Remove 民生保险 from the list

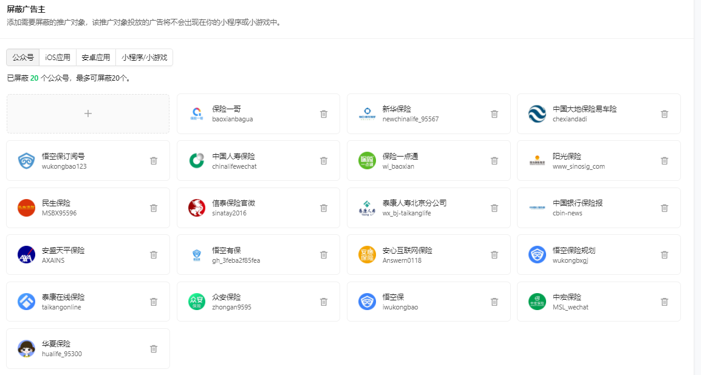point(153,208)
